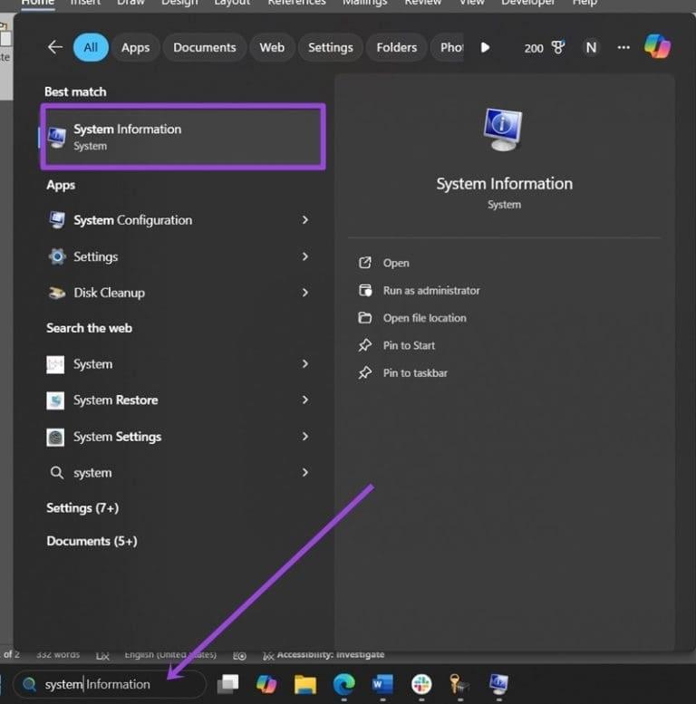This screenshot has height=704, width=696.
Task: Click the System Configuration app icon
Action: pos(57,220)
